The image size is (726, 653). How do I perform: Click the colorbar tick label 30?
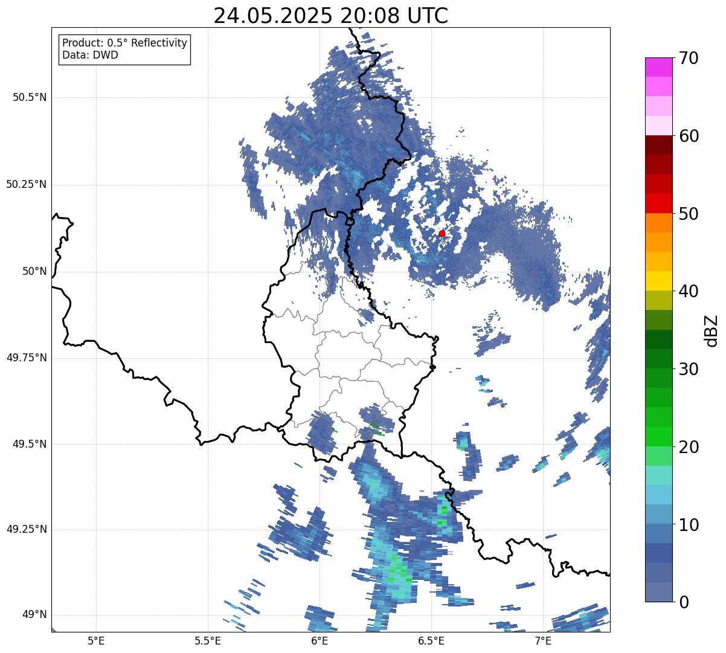click(689, 369)
